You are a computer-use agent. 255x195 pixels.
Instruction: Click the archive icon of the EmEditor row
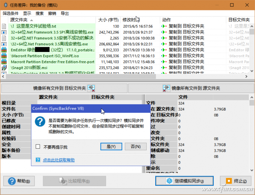coord(4,50)
